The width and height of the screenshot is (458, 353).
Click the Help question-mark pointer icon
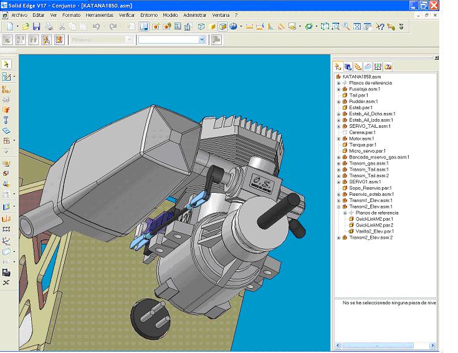click(380, 27)
